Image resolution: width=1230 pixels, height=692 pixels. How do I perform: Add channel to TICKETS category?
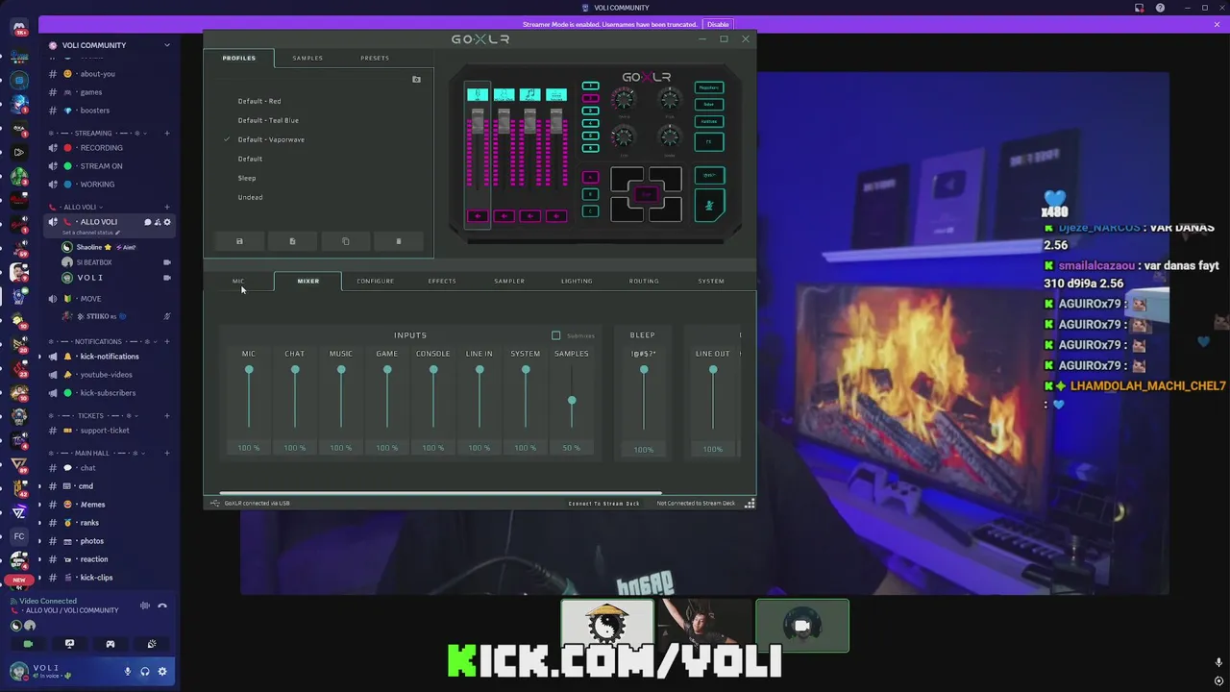pyautogui.click(x=167, y=416)
